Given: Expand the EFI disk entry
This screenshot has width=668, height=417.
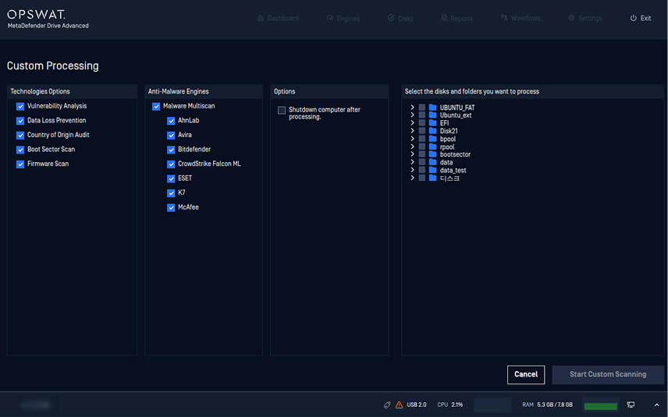Looking at the screenshot, I should tap(412, 123).
